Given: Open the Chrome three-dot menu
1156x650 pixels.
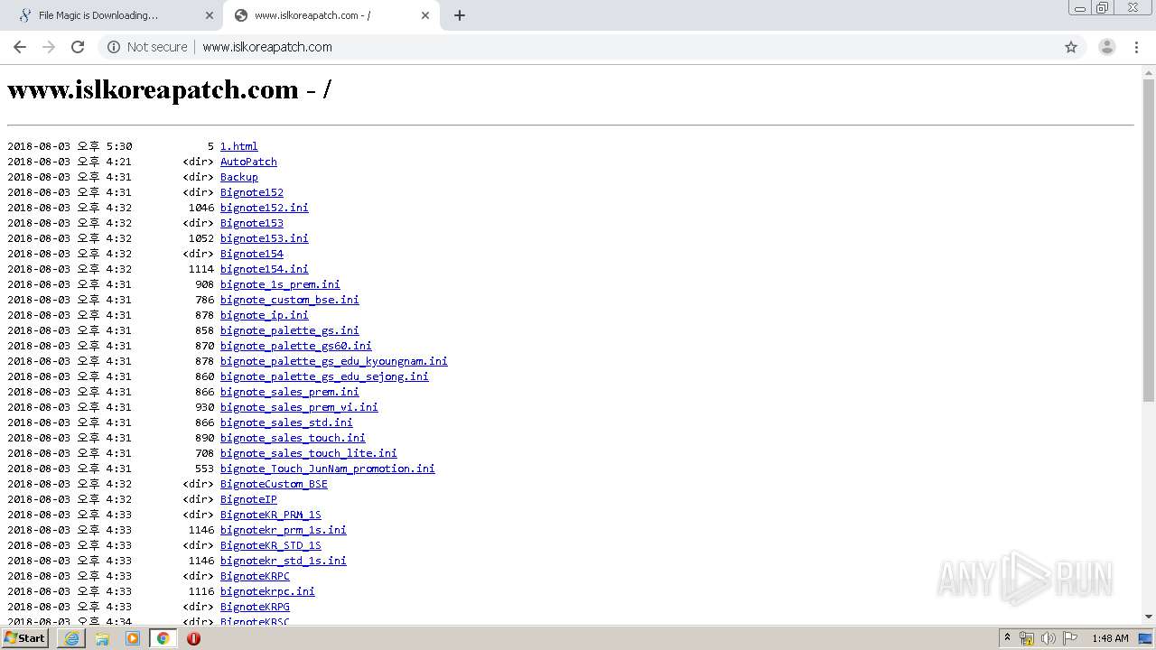Looking at the screenshot, I should click(x=1137, y=47).
